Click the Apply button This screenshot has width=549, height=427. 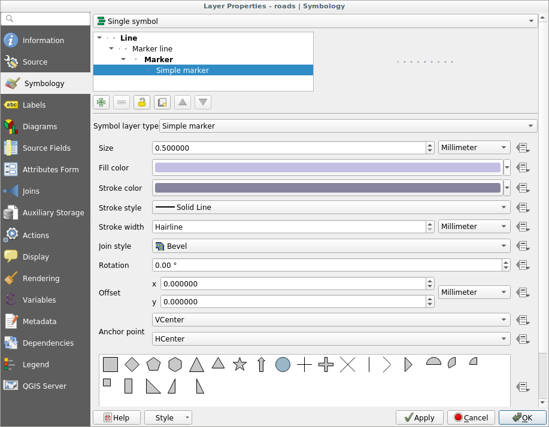419,417
